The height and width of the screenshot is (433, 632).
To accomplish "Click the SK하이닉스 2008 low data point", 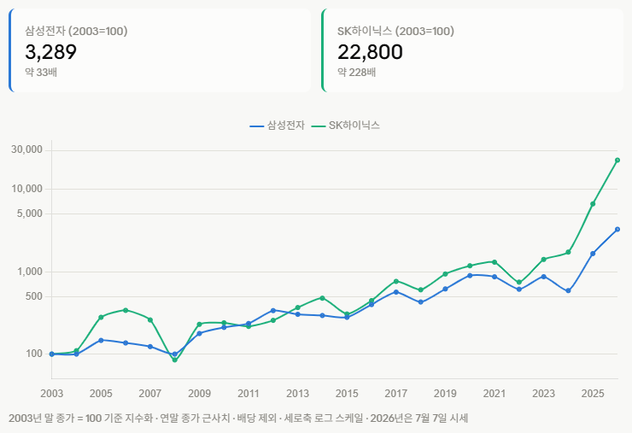I will pyautogui.click(x=174, y=360).
